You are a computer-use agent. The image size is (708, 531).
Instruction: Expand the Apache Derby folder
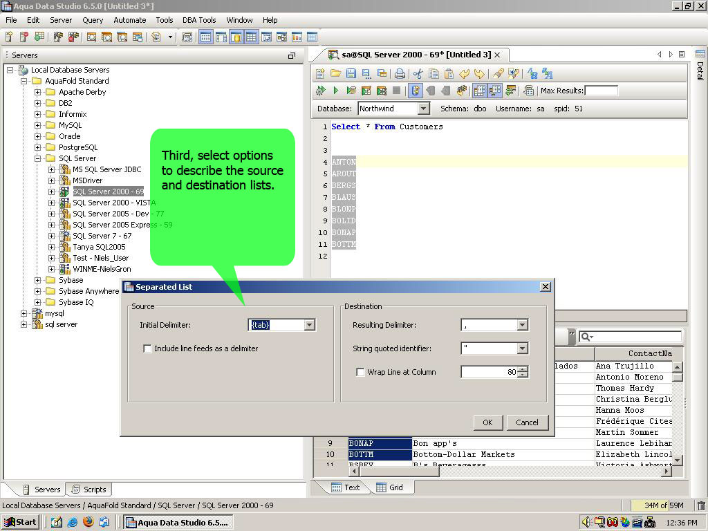click(x=38, y=92)
